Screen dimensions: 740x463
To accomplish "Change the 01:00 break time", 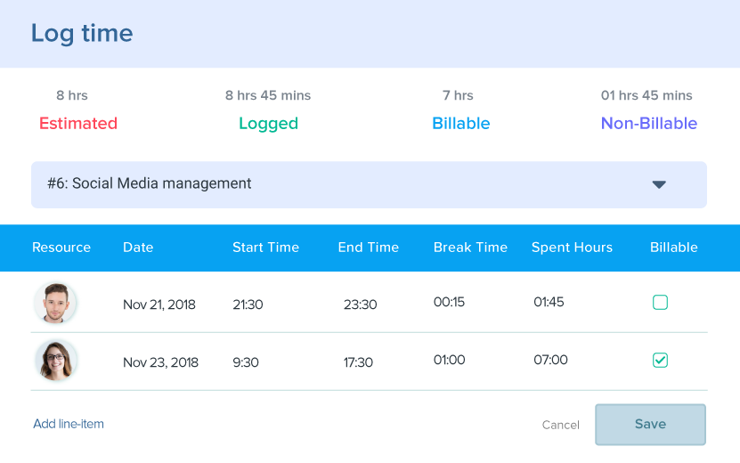I will [450, 360].
